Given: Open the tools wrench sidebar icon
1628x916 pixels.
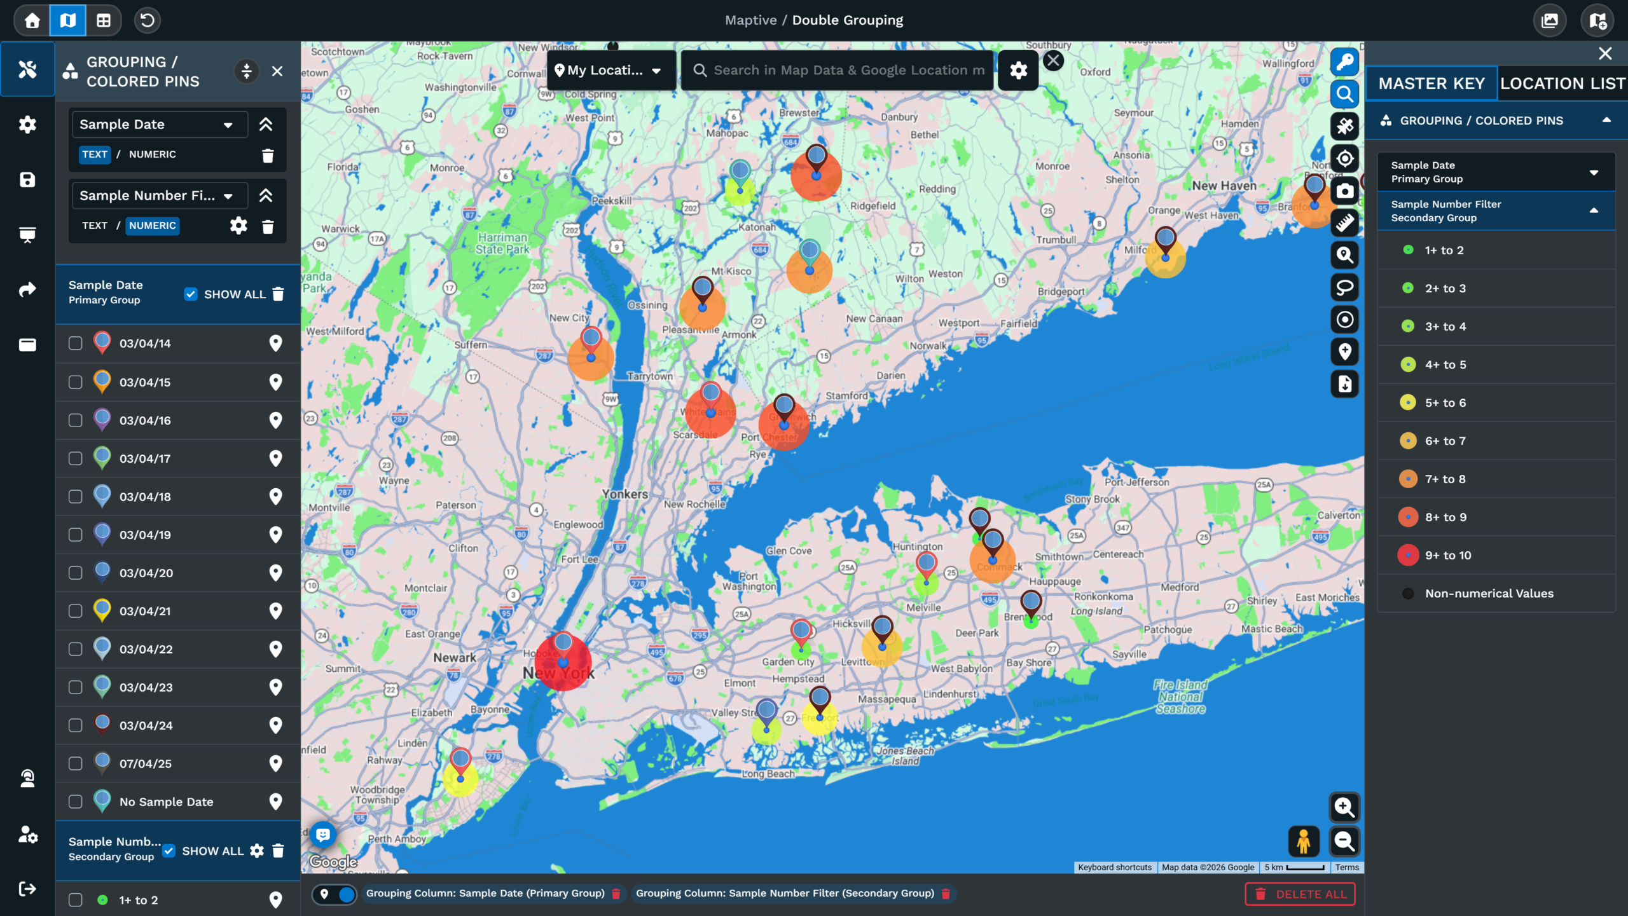Looking at the screenshot, I should pyautogui.click(x=27, y=69).
